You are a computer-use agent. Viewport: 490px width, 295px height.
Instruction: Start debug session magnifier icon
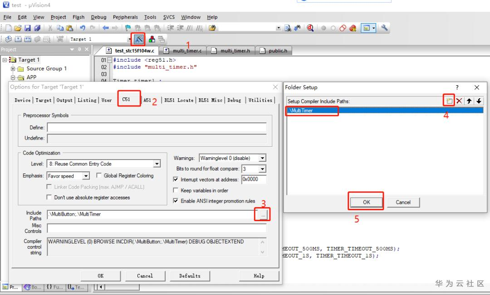310,28
